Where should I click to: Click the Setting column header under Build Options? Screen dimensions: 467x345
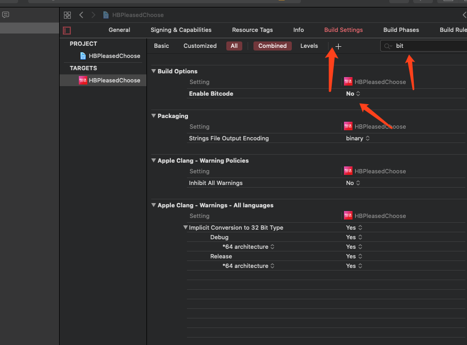click(x=199, y=82)
